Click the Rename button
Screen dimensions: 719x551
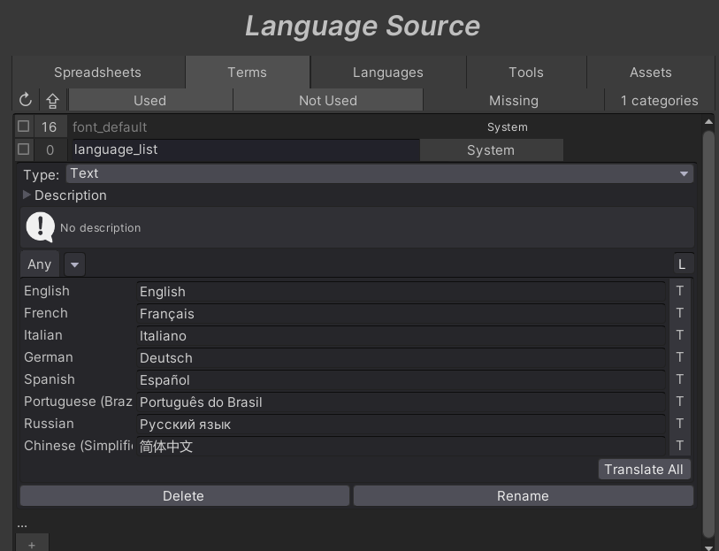point(523,496)
